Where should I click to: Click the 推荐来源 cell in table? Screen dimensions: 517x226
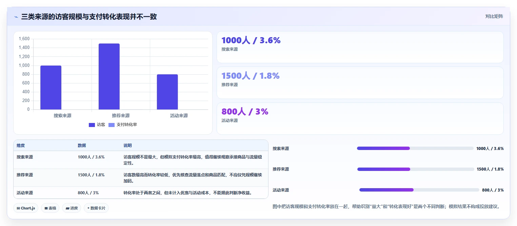pyautogui.click(x=25, y=175)
